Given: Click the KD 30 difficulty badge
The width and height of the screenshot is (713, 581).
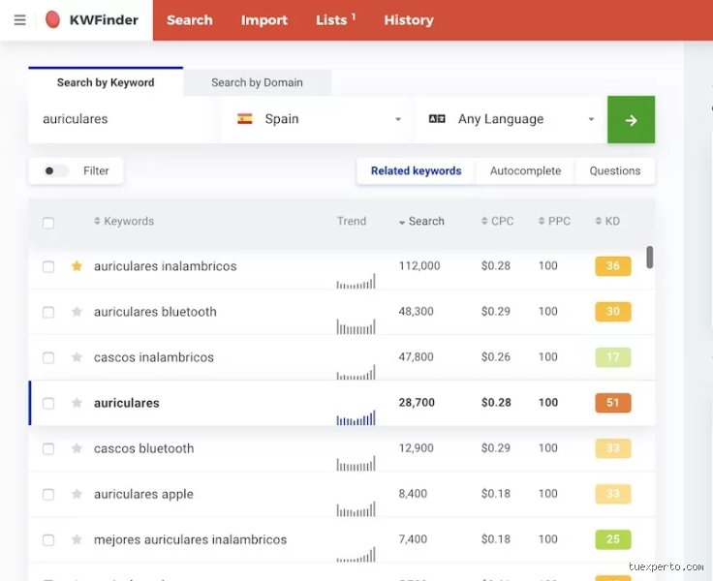Looking at the screenshot, I should [613, 312].
